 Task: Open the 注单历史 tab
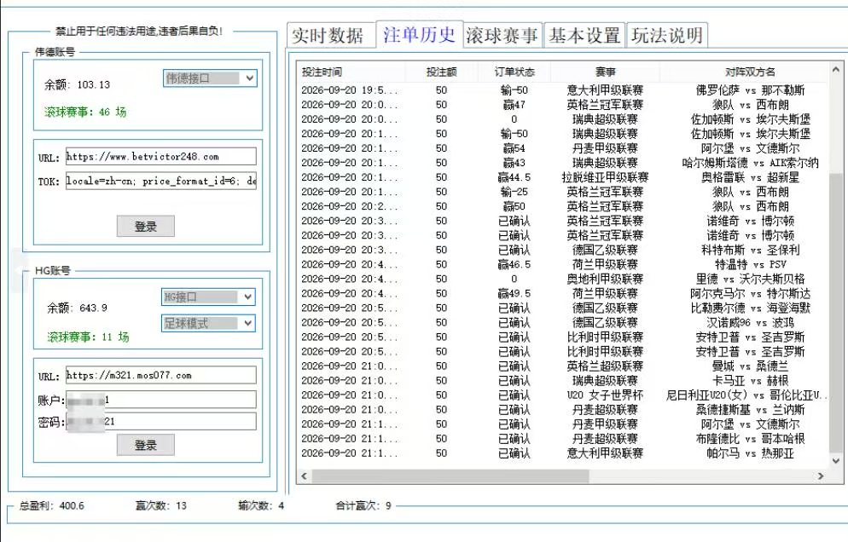tap(419, 35)
